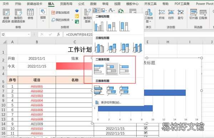
Task: Select 2D clustered bar chart icon
Action: (99, 69)
